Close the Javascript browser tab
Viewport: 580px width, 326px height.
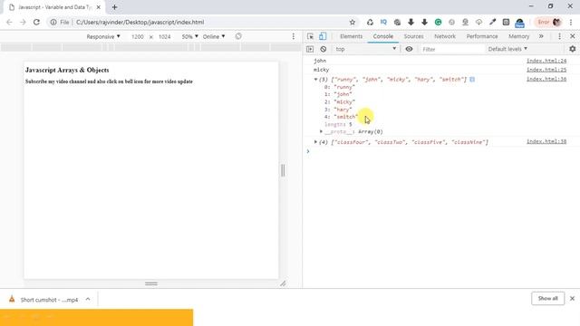pos(99,7)
